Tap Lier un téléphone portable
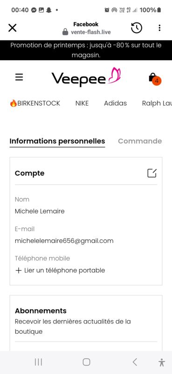Image resolution: width=172 pixels, height=374 pixels. [60, 270]
